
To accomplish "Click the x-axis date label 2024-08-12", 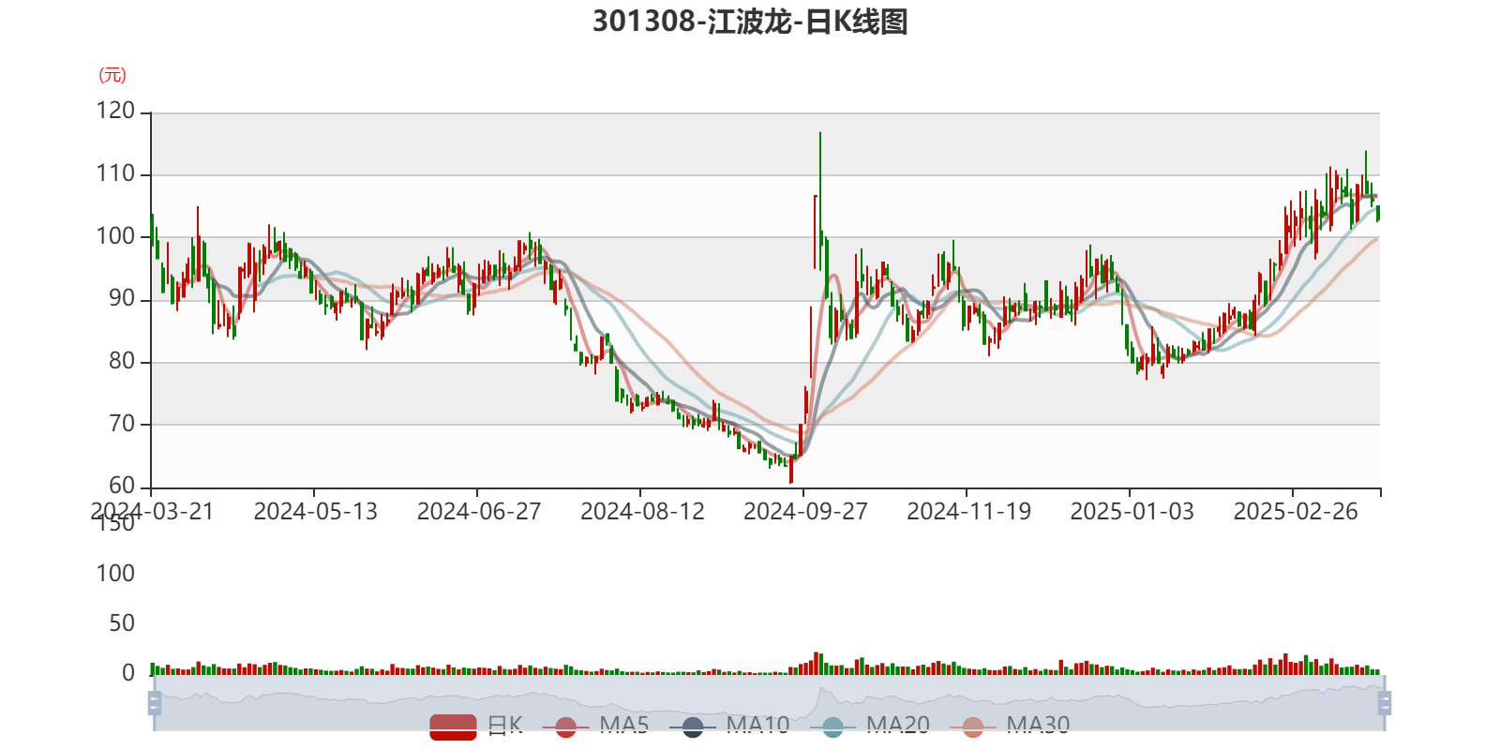I will (642, 512).
